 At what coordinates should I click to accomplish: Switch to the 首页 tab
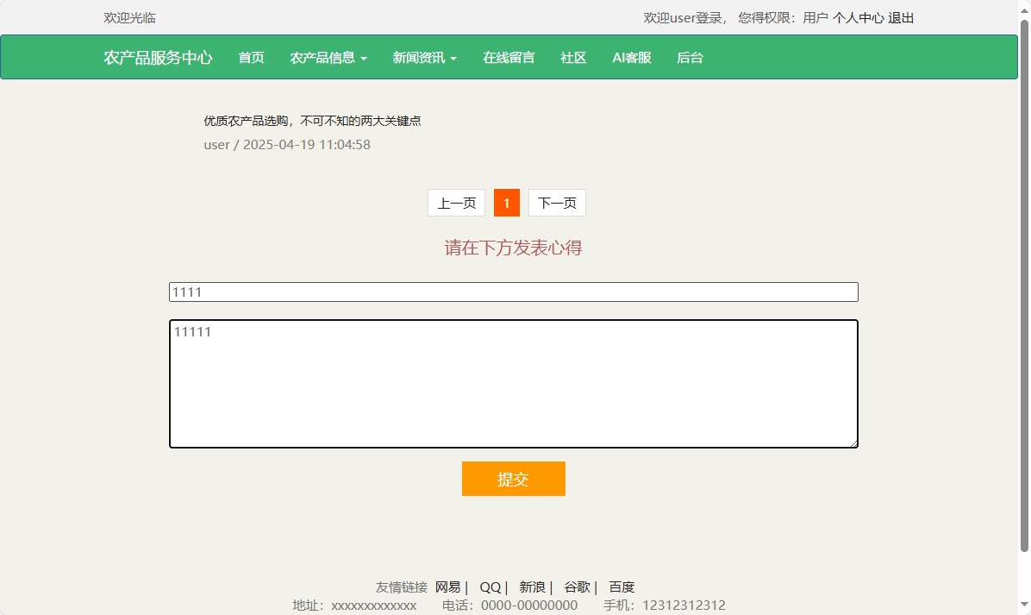pyautogui.click(x=251, y=58)
